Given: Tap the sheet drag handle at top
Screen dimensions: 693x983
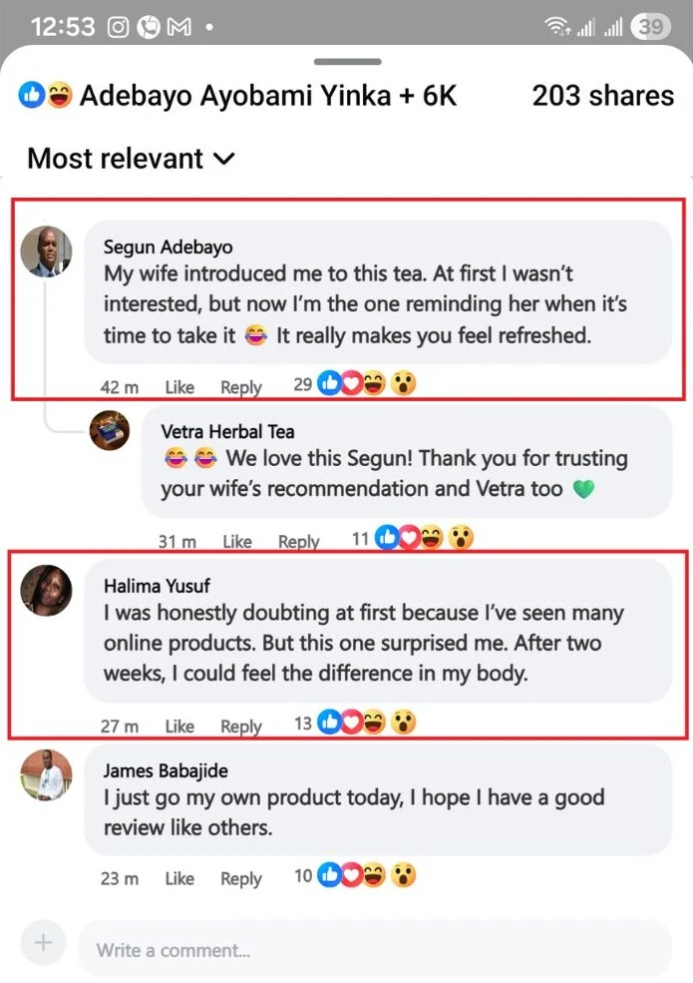Looking at the screenshot, I should (347, 62).
